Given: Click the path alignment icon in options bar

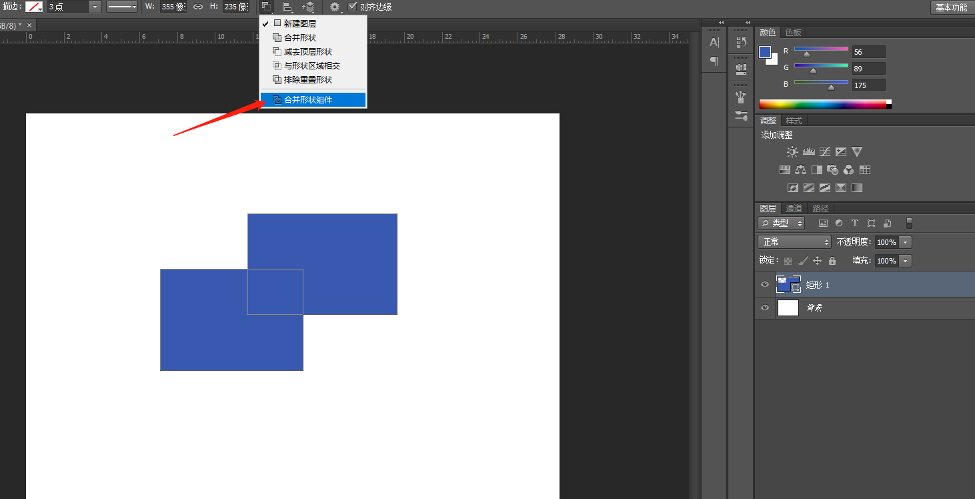Looking at the screenshot, I should (287, 7).
